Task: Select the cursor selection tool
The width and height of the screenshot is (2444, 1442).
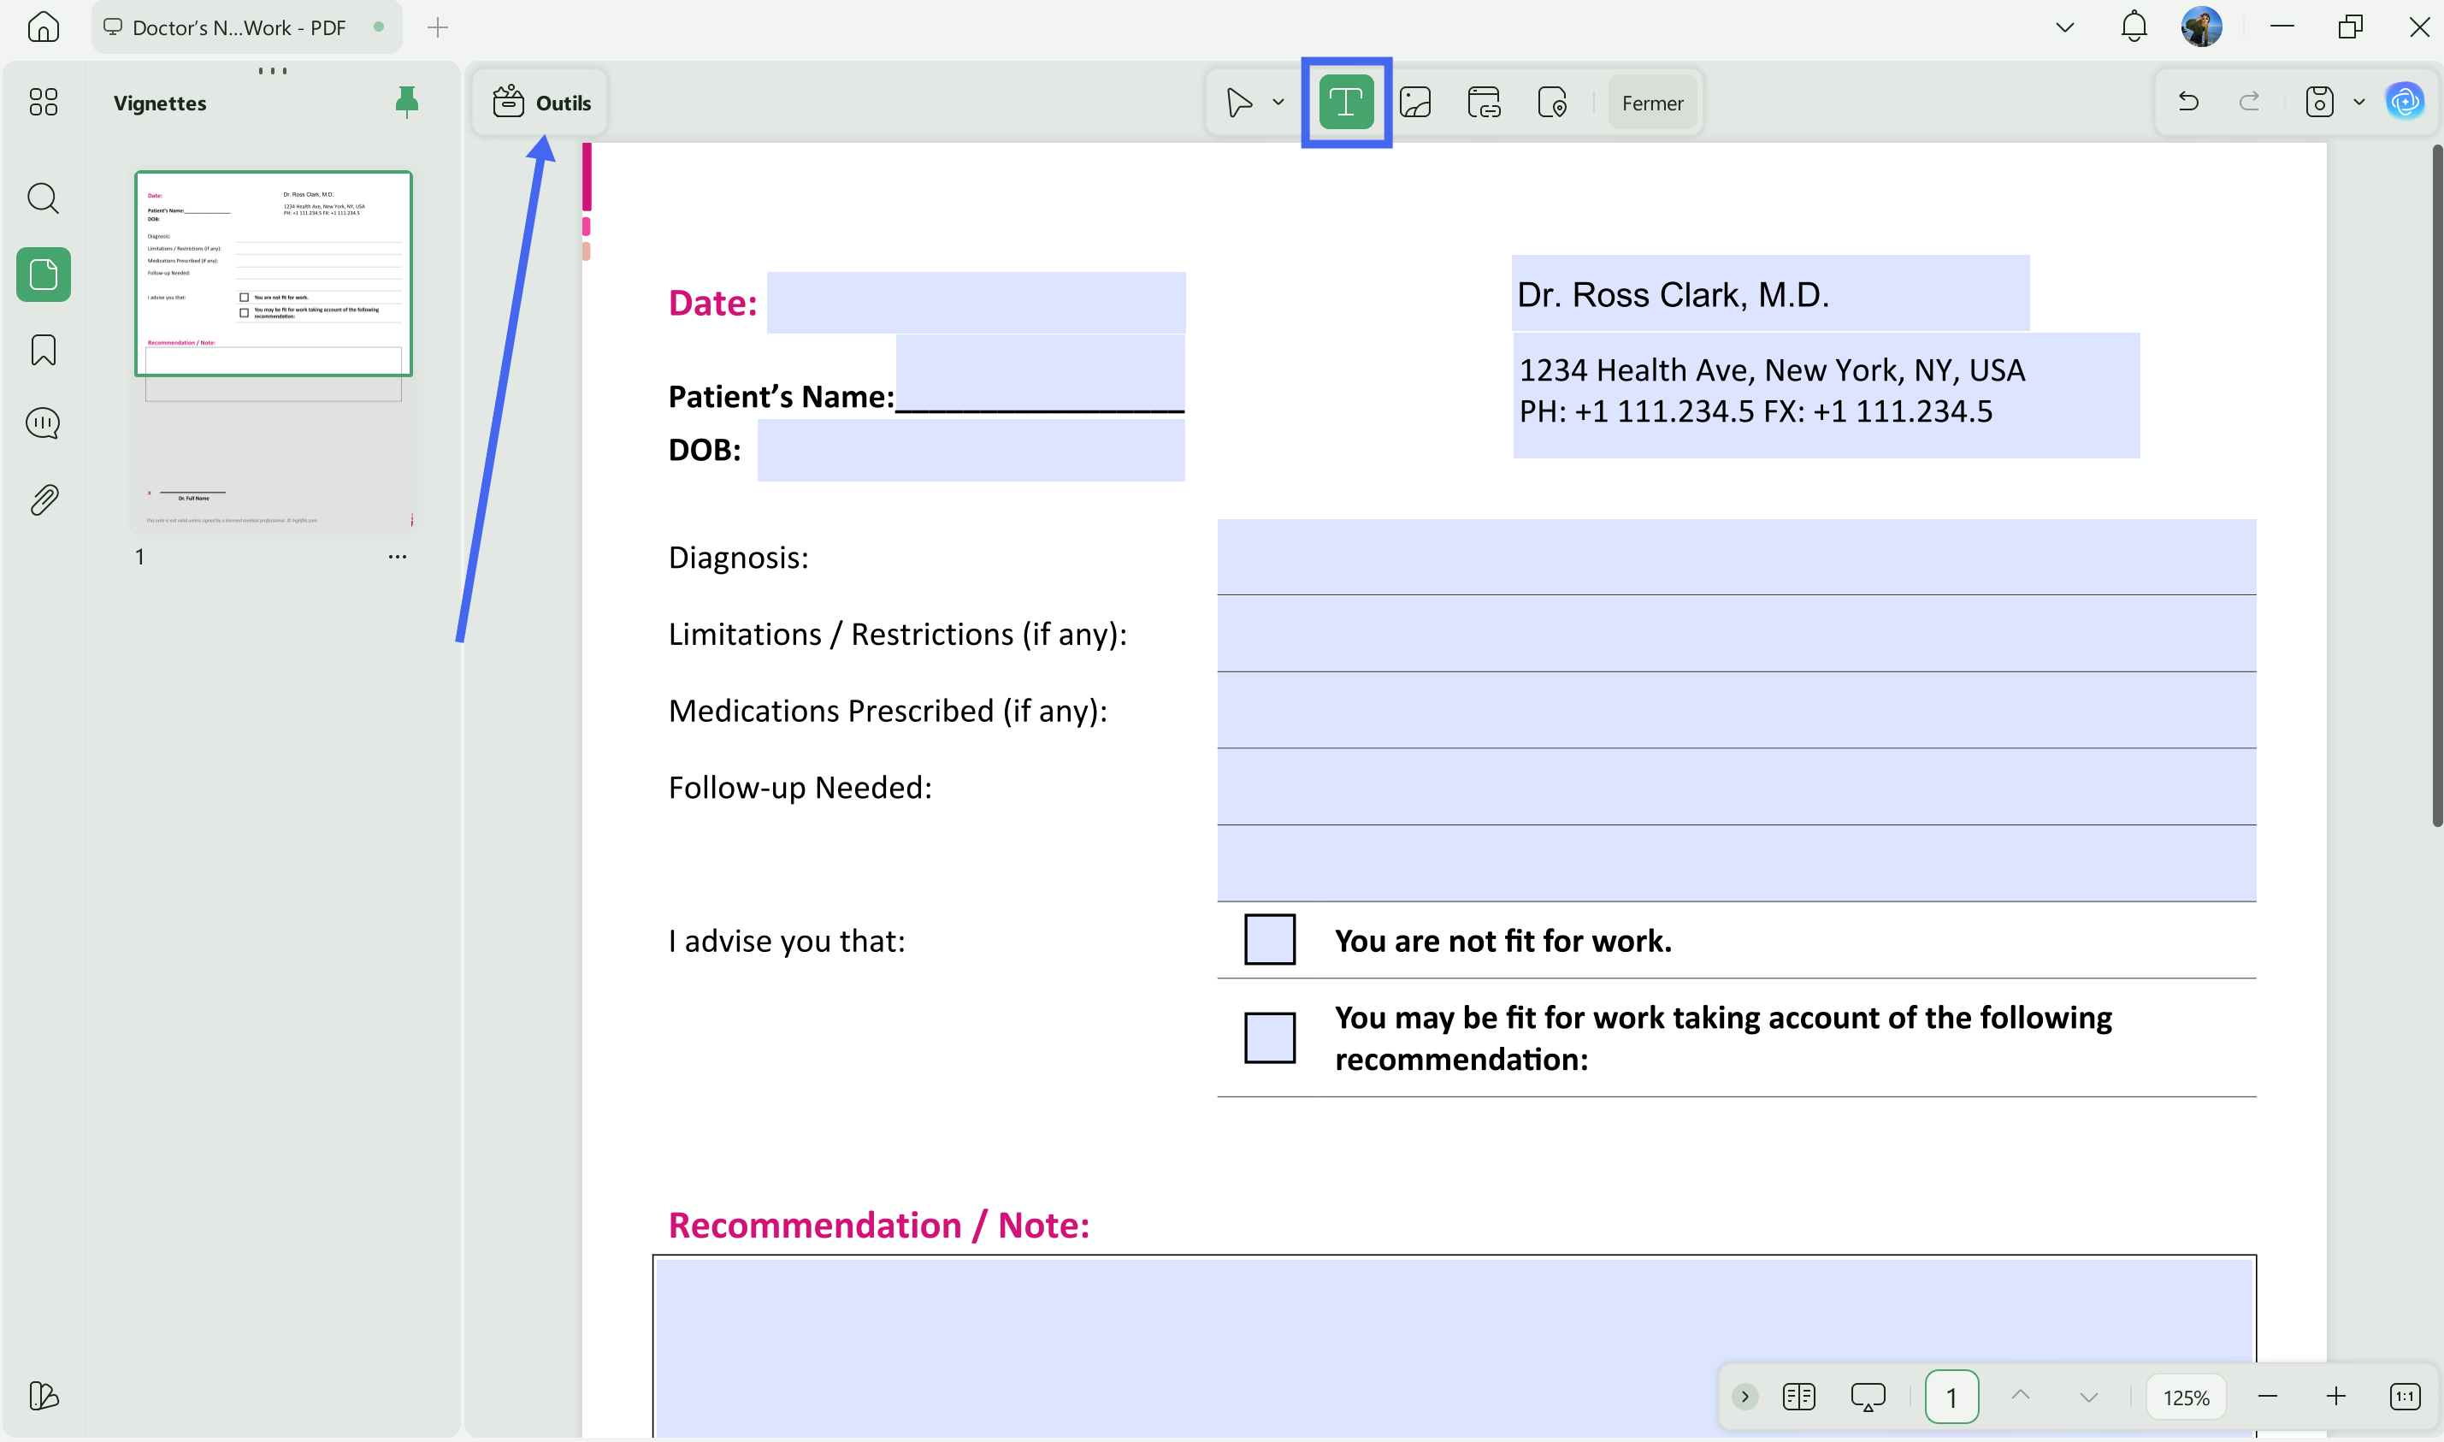Action: [x=1238, y=102]
